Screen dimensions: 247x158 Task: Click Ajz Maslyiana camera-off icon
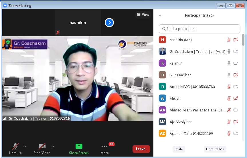pyautogui.click(x=236, y=122)
